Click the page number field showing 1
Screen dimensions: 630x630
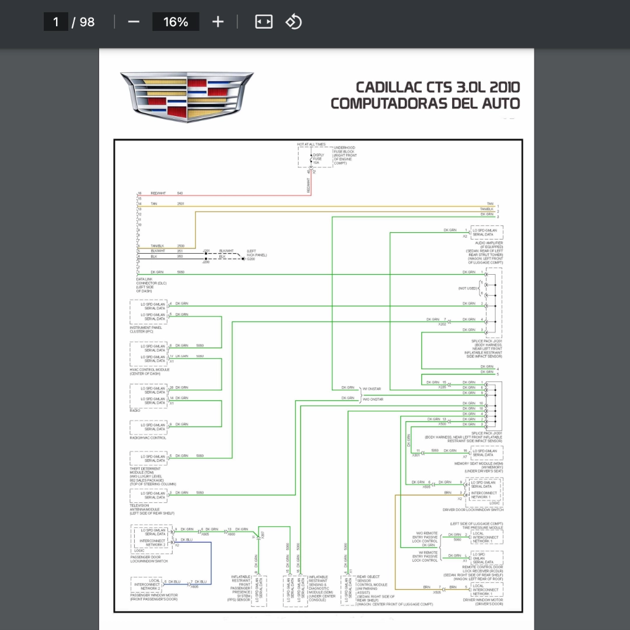[x=56, y=22]
